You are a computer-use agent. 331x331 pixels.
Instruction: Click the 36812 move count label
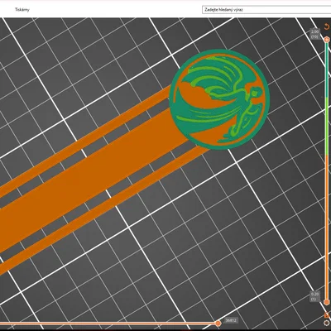(231, 320)
